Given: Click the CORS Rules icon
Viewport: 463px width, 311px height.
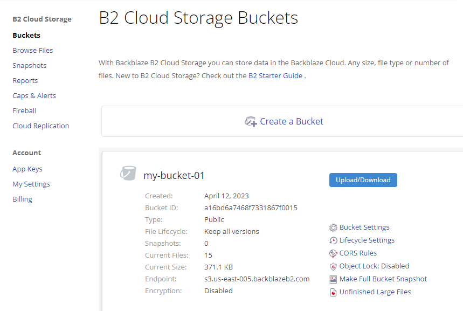Looking at the screenshot, I should [x=334, y=253].
